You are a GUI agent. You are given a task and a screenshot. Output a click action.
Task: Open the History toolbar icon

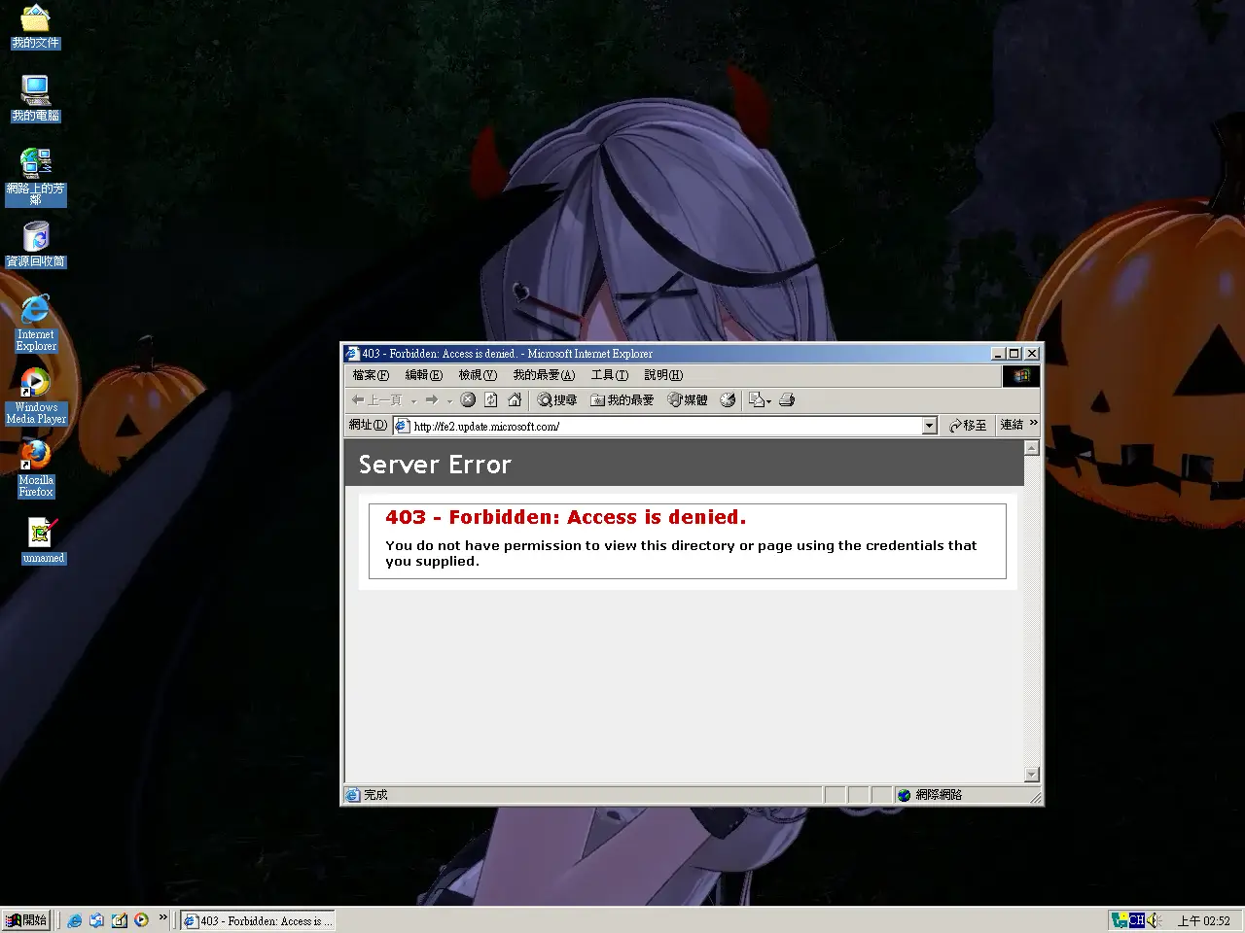[728, 399]
